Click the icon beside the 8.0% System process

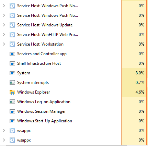(x=12, y=73)
